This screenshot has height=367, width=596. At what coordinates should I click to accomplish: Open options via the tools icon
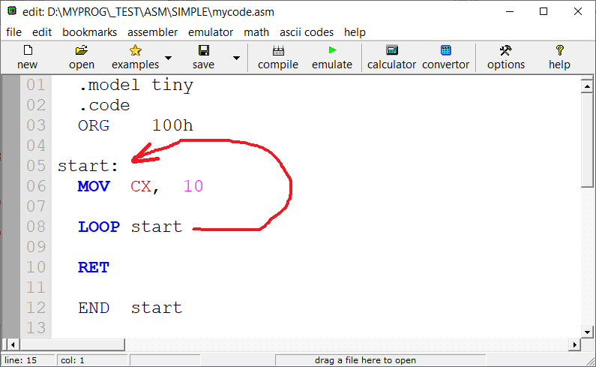[x=505, y=50]
